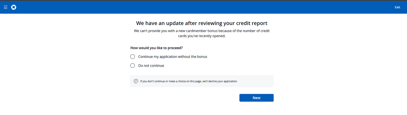Click the paragraph about new cardmember bonus
This screenshot has width=407, height=115.
click(202, 33)
